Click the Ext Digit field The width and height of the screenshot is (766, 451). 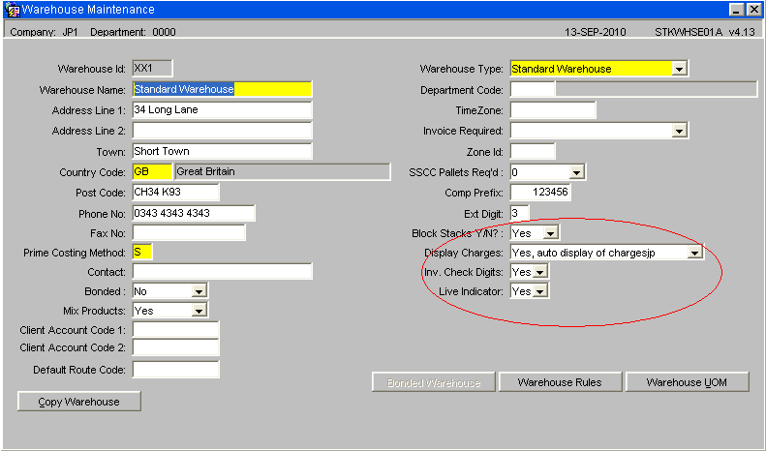(x=519, y=213)
